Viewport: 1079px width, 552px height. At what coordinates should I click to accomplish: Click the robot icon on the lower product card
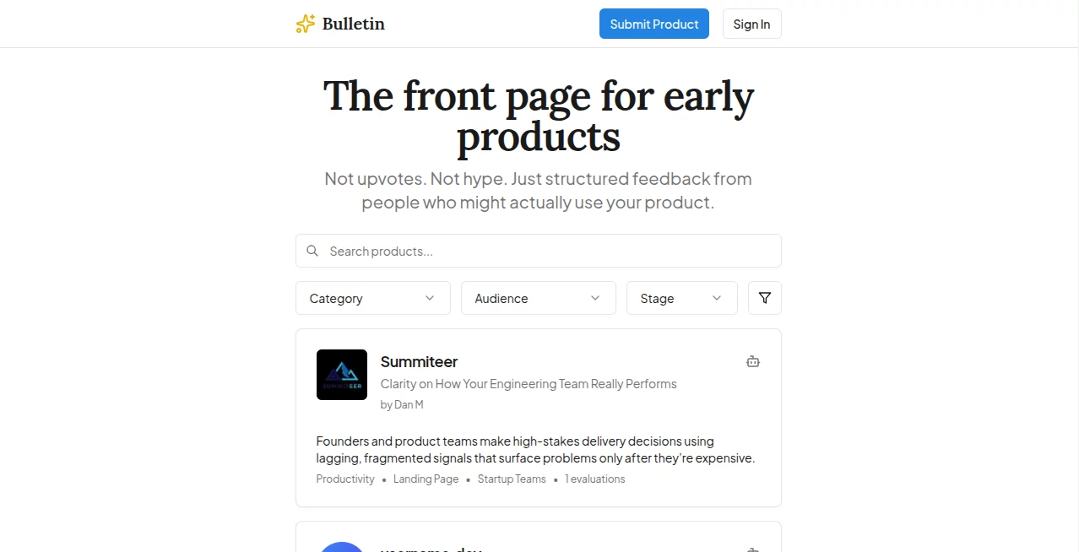(752, 549)
